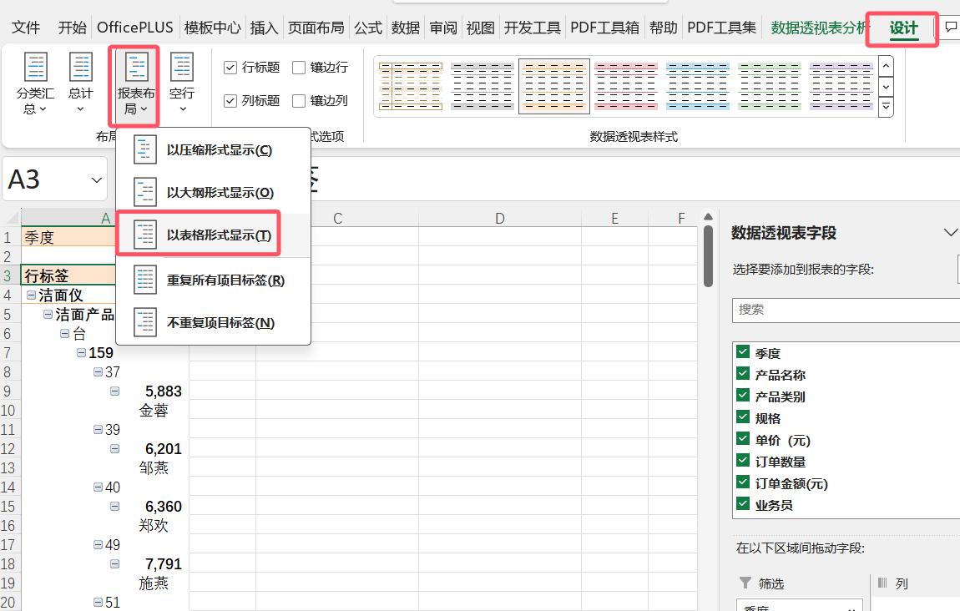Apply the purple pivot table style
The image size is (960, 611).
point(841,86)
